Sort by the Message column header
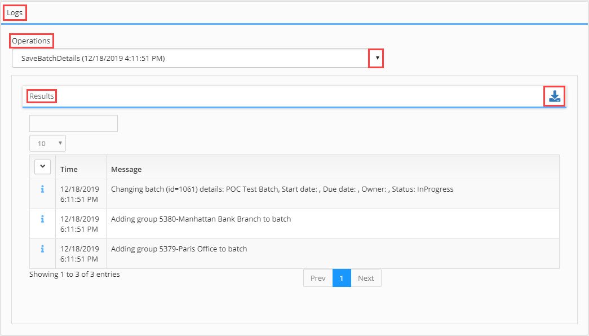 tap(126, 169)
